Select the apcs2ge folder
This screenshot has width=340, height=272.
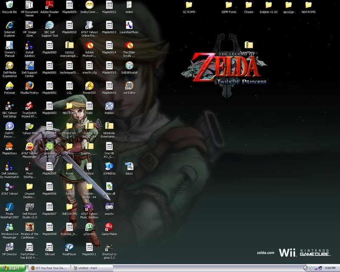(x=289, y=5)
